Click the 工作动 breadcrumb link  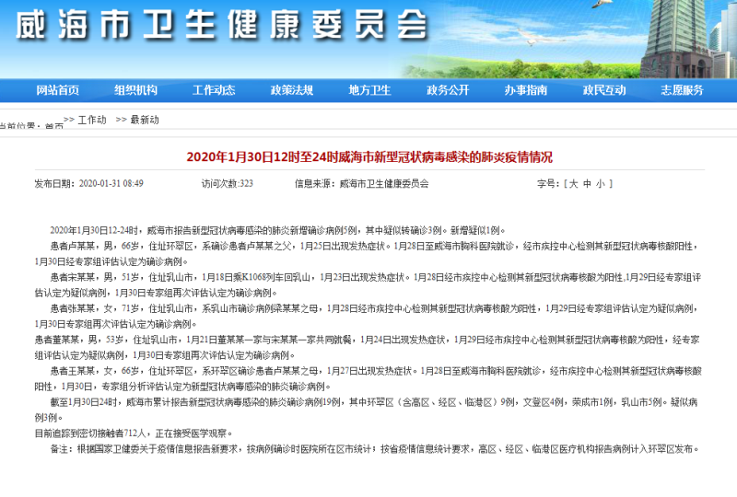[92, 120]
